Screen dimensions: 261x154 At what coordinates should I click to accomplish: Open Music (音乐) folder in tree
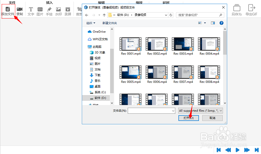coord(95,81)
